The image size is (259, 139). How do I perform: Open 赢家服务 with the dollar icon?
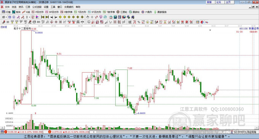pyautogui.click(x=160, y=12)
